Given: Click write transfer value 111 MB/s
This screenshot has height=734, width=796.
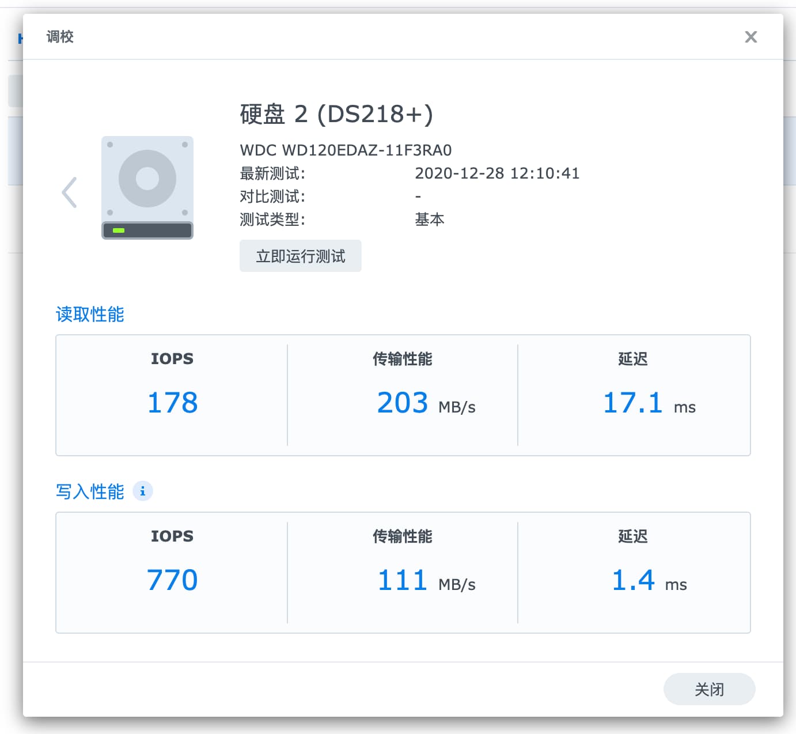Looking at the screenshot, I should coord(426,580).
